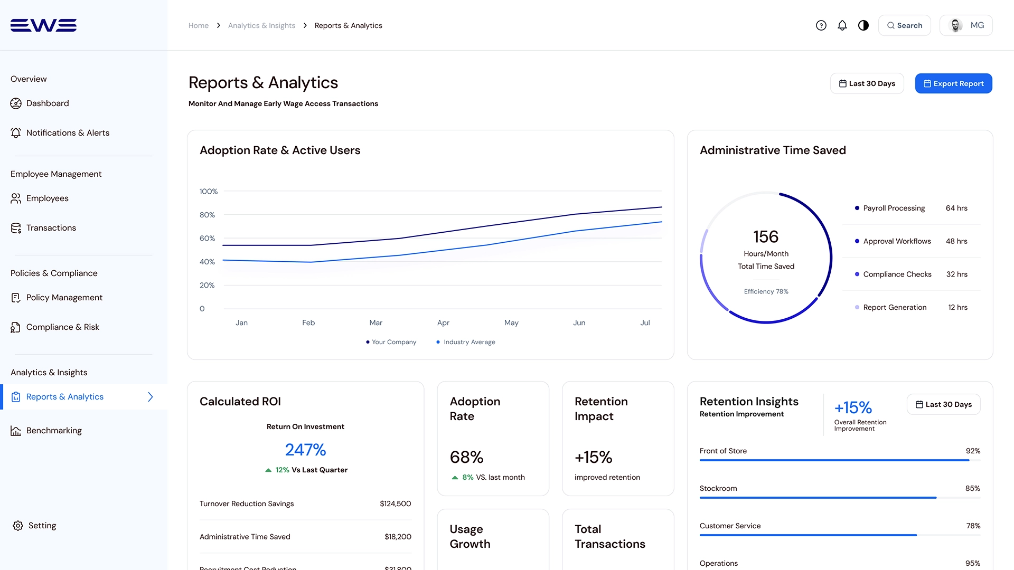Image resolution: width=1014 pixels, height=570 pixels.
Task: Click the Front of Store progress bar
Action: click(x=834, y=460)
